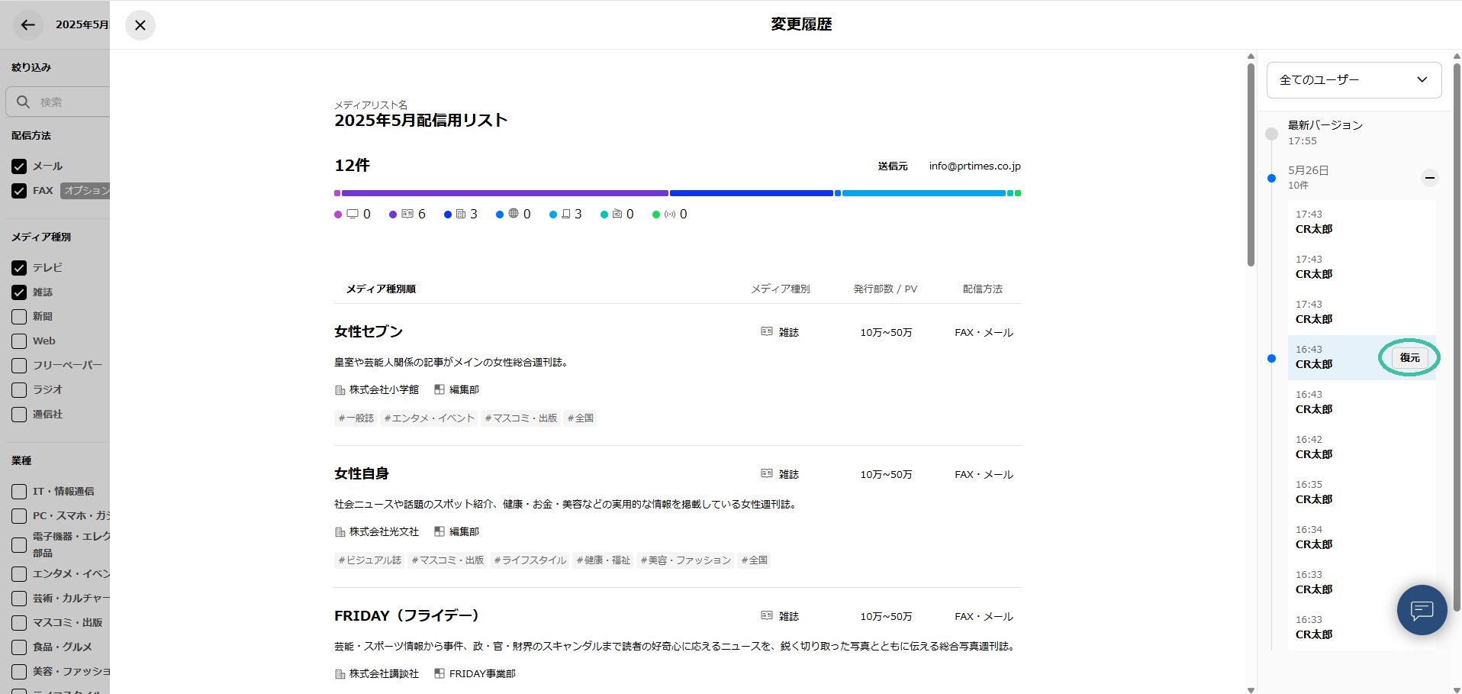Click the newspaper icon in the count legend
The image size is (1462, 694).
tap(461, 214)
